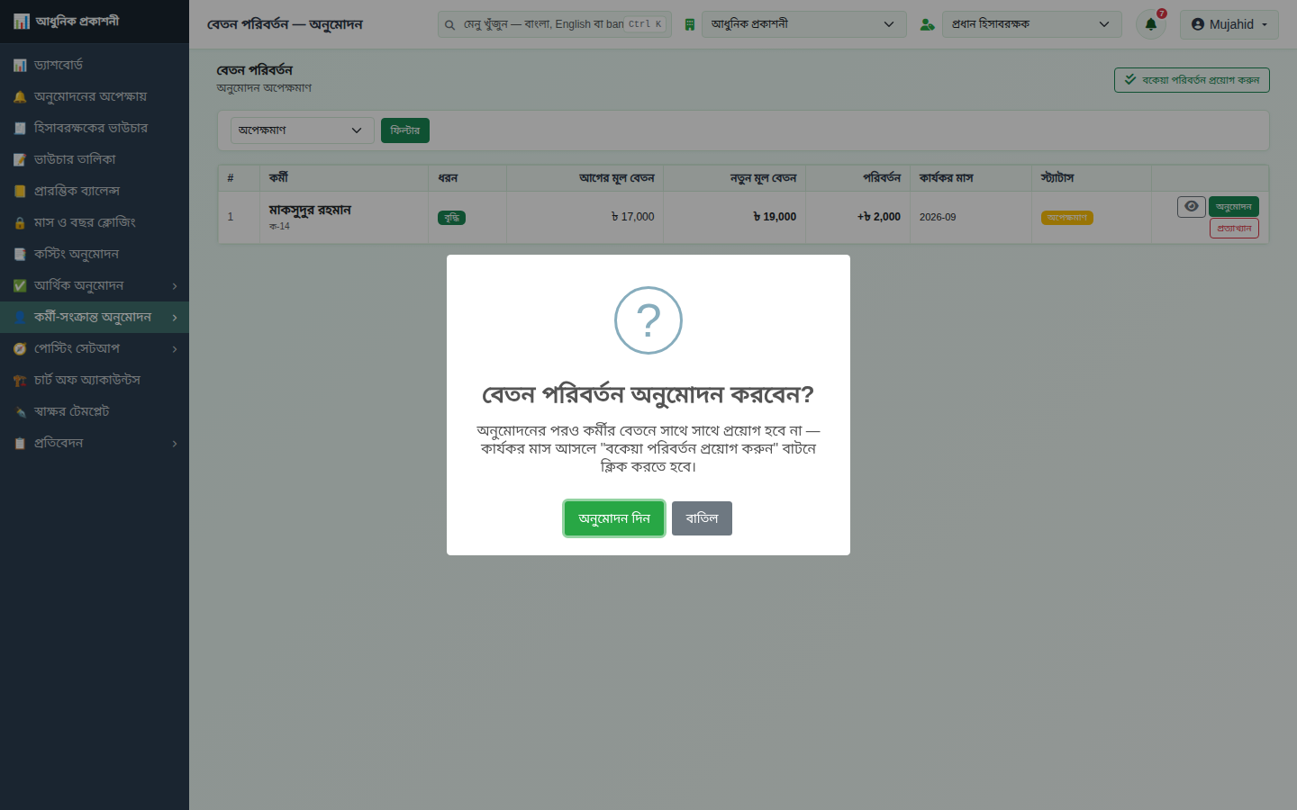Click the বৃদ্ধি type badge
The width and height of the screenshot is (1297, 810).
[451, 218]
